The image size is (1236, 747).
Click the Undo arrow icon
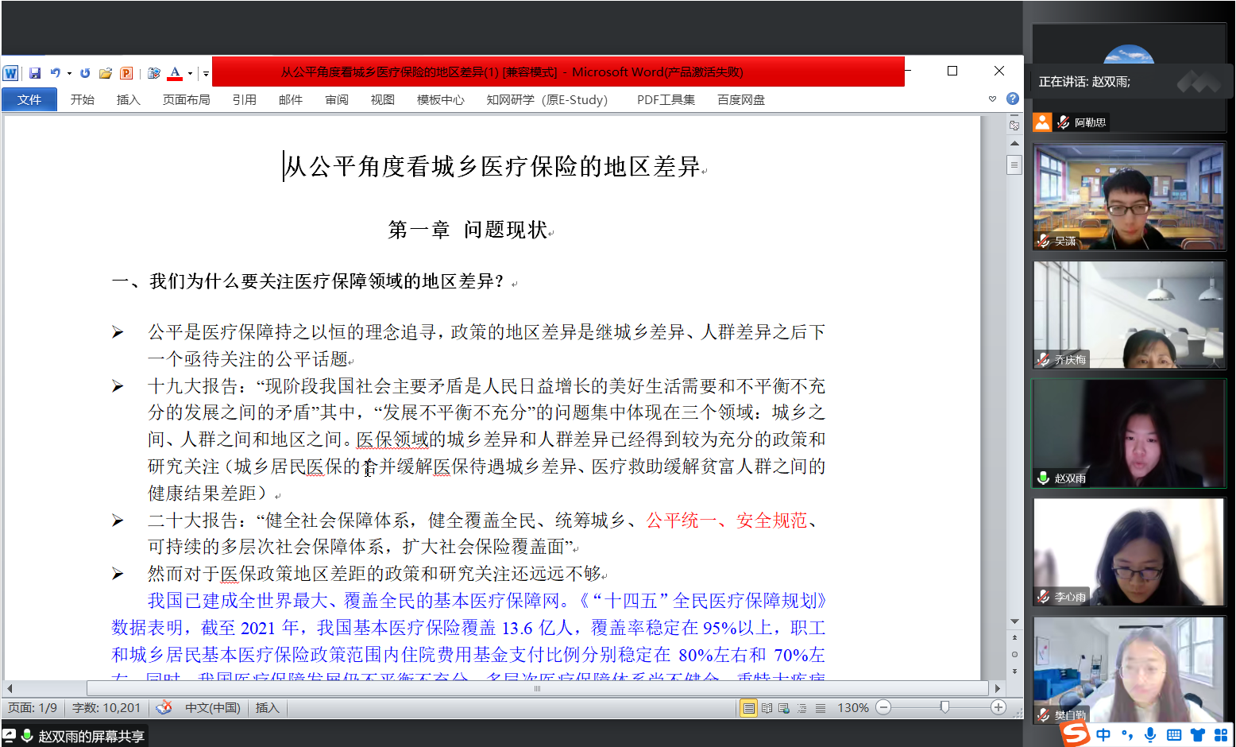pos(55,73)
